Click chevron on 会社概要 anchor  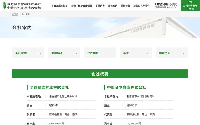click(40, 53)
